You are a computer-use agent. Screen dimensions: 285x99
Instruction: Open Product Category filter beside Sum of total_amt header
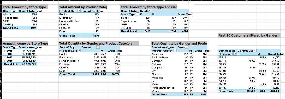pos(79,11)
